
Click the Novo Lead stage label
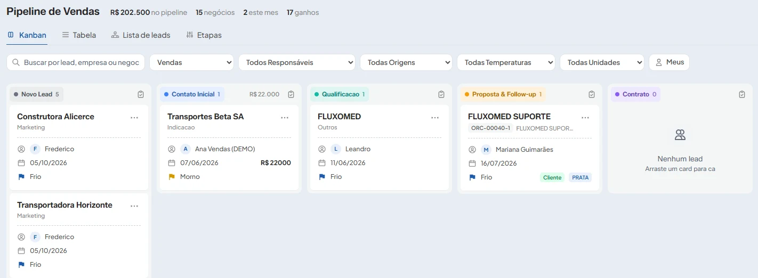click(x=36, y=94)
